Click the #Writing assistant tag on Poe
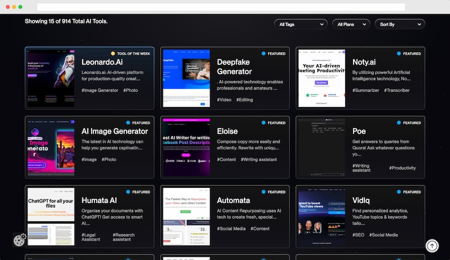Screen dimensions: 450x260 click(x=361, y=168)
